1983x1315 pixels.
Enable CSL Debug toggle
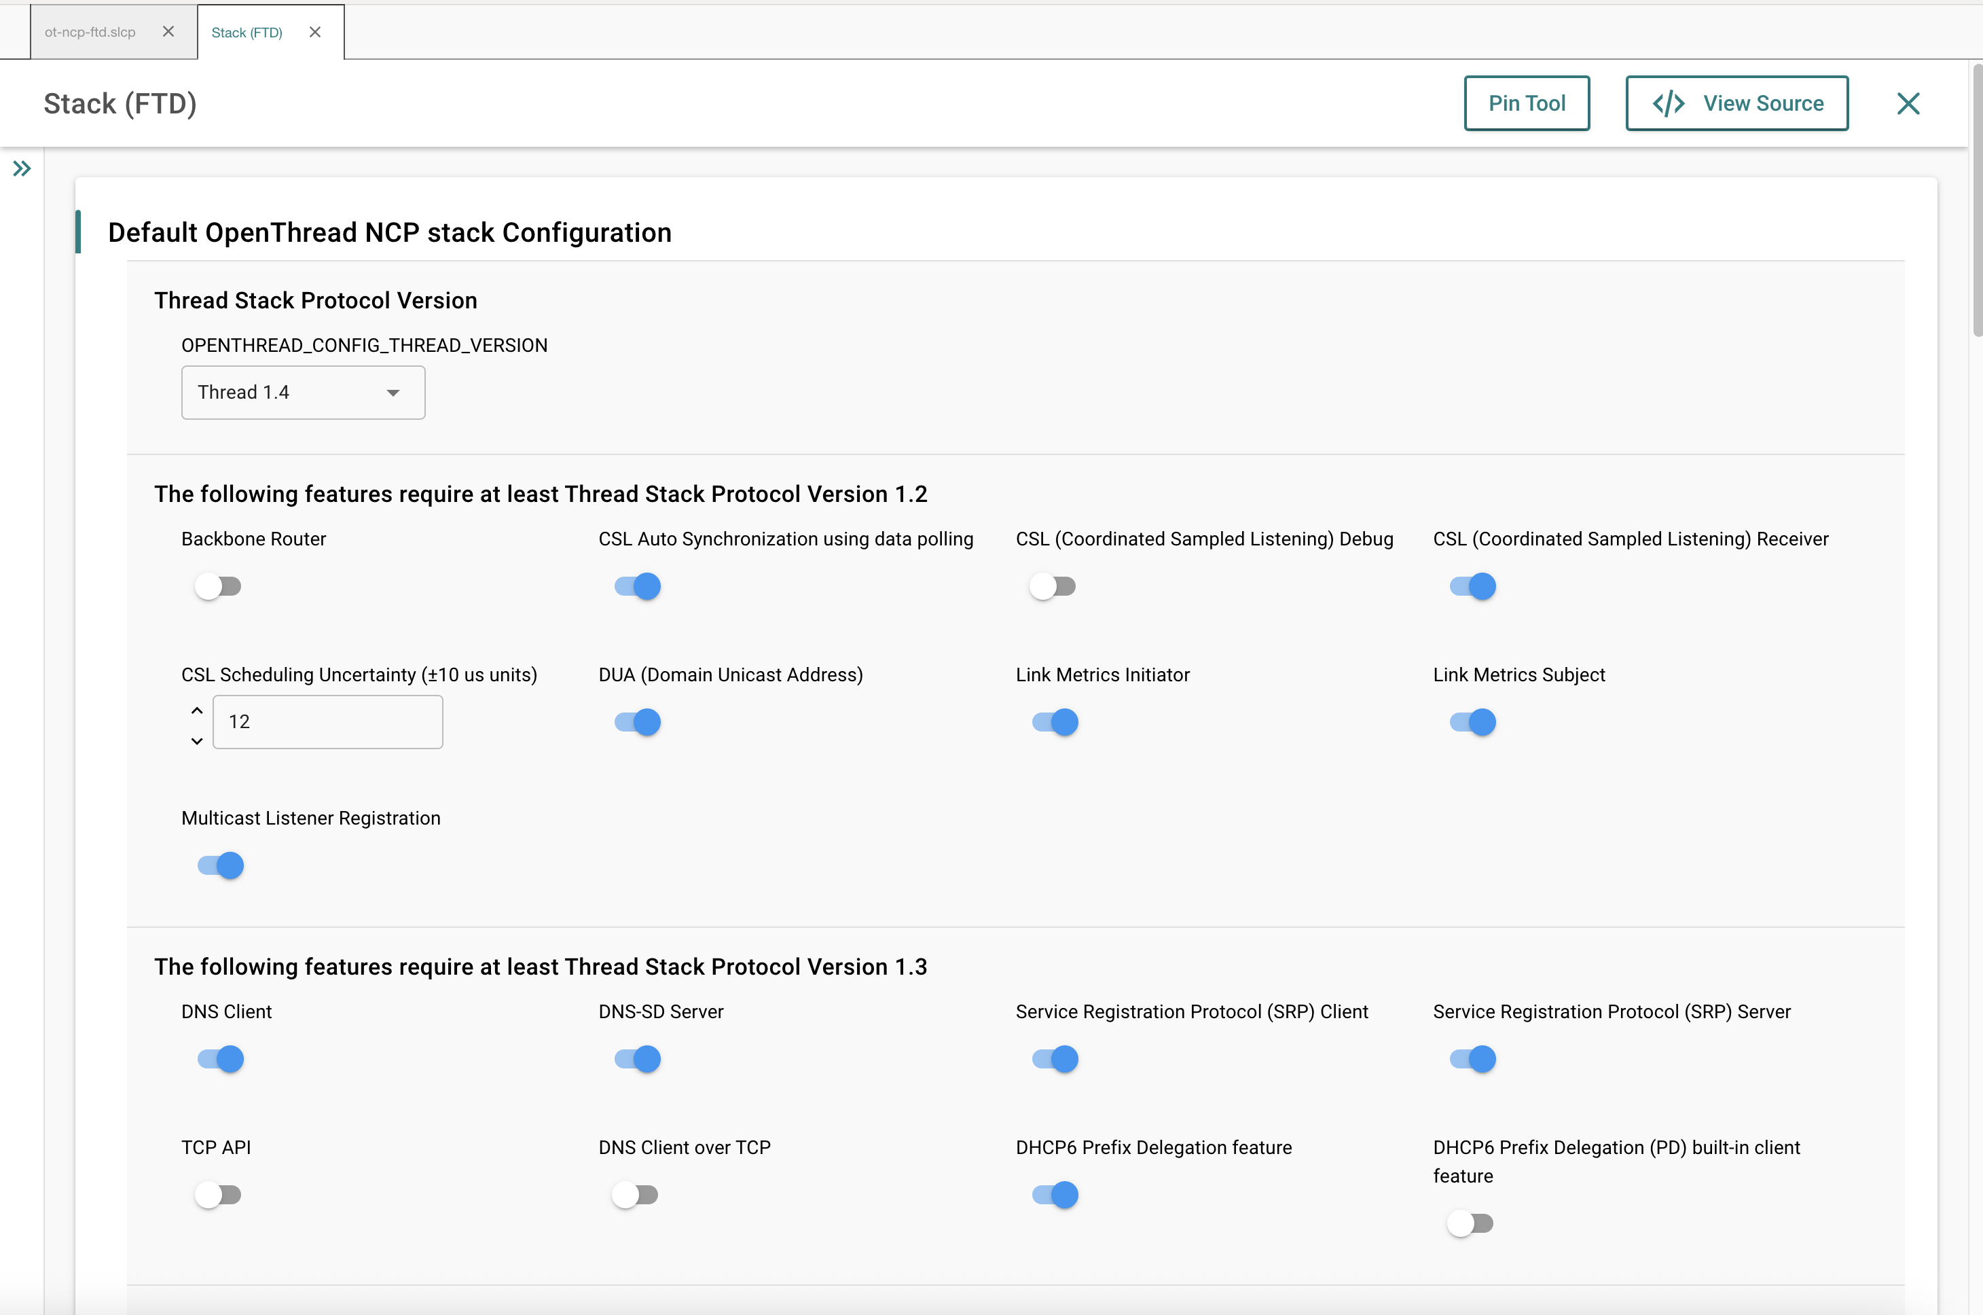1053,586
